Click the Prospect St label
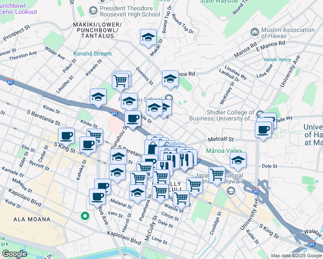This screenshot has height=259, width=323. click(16, 33)
